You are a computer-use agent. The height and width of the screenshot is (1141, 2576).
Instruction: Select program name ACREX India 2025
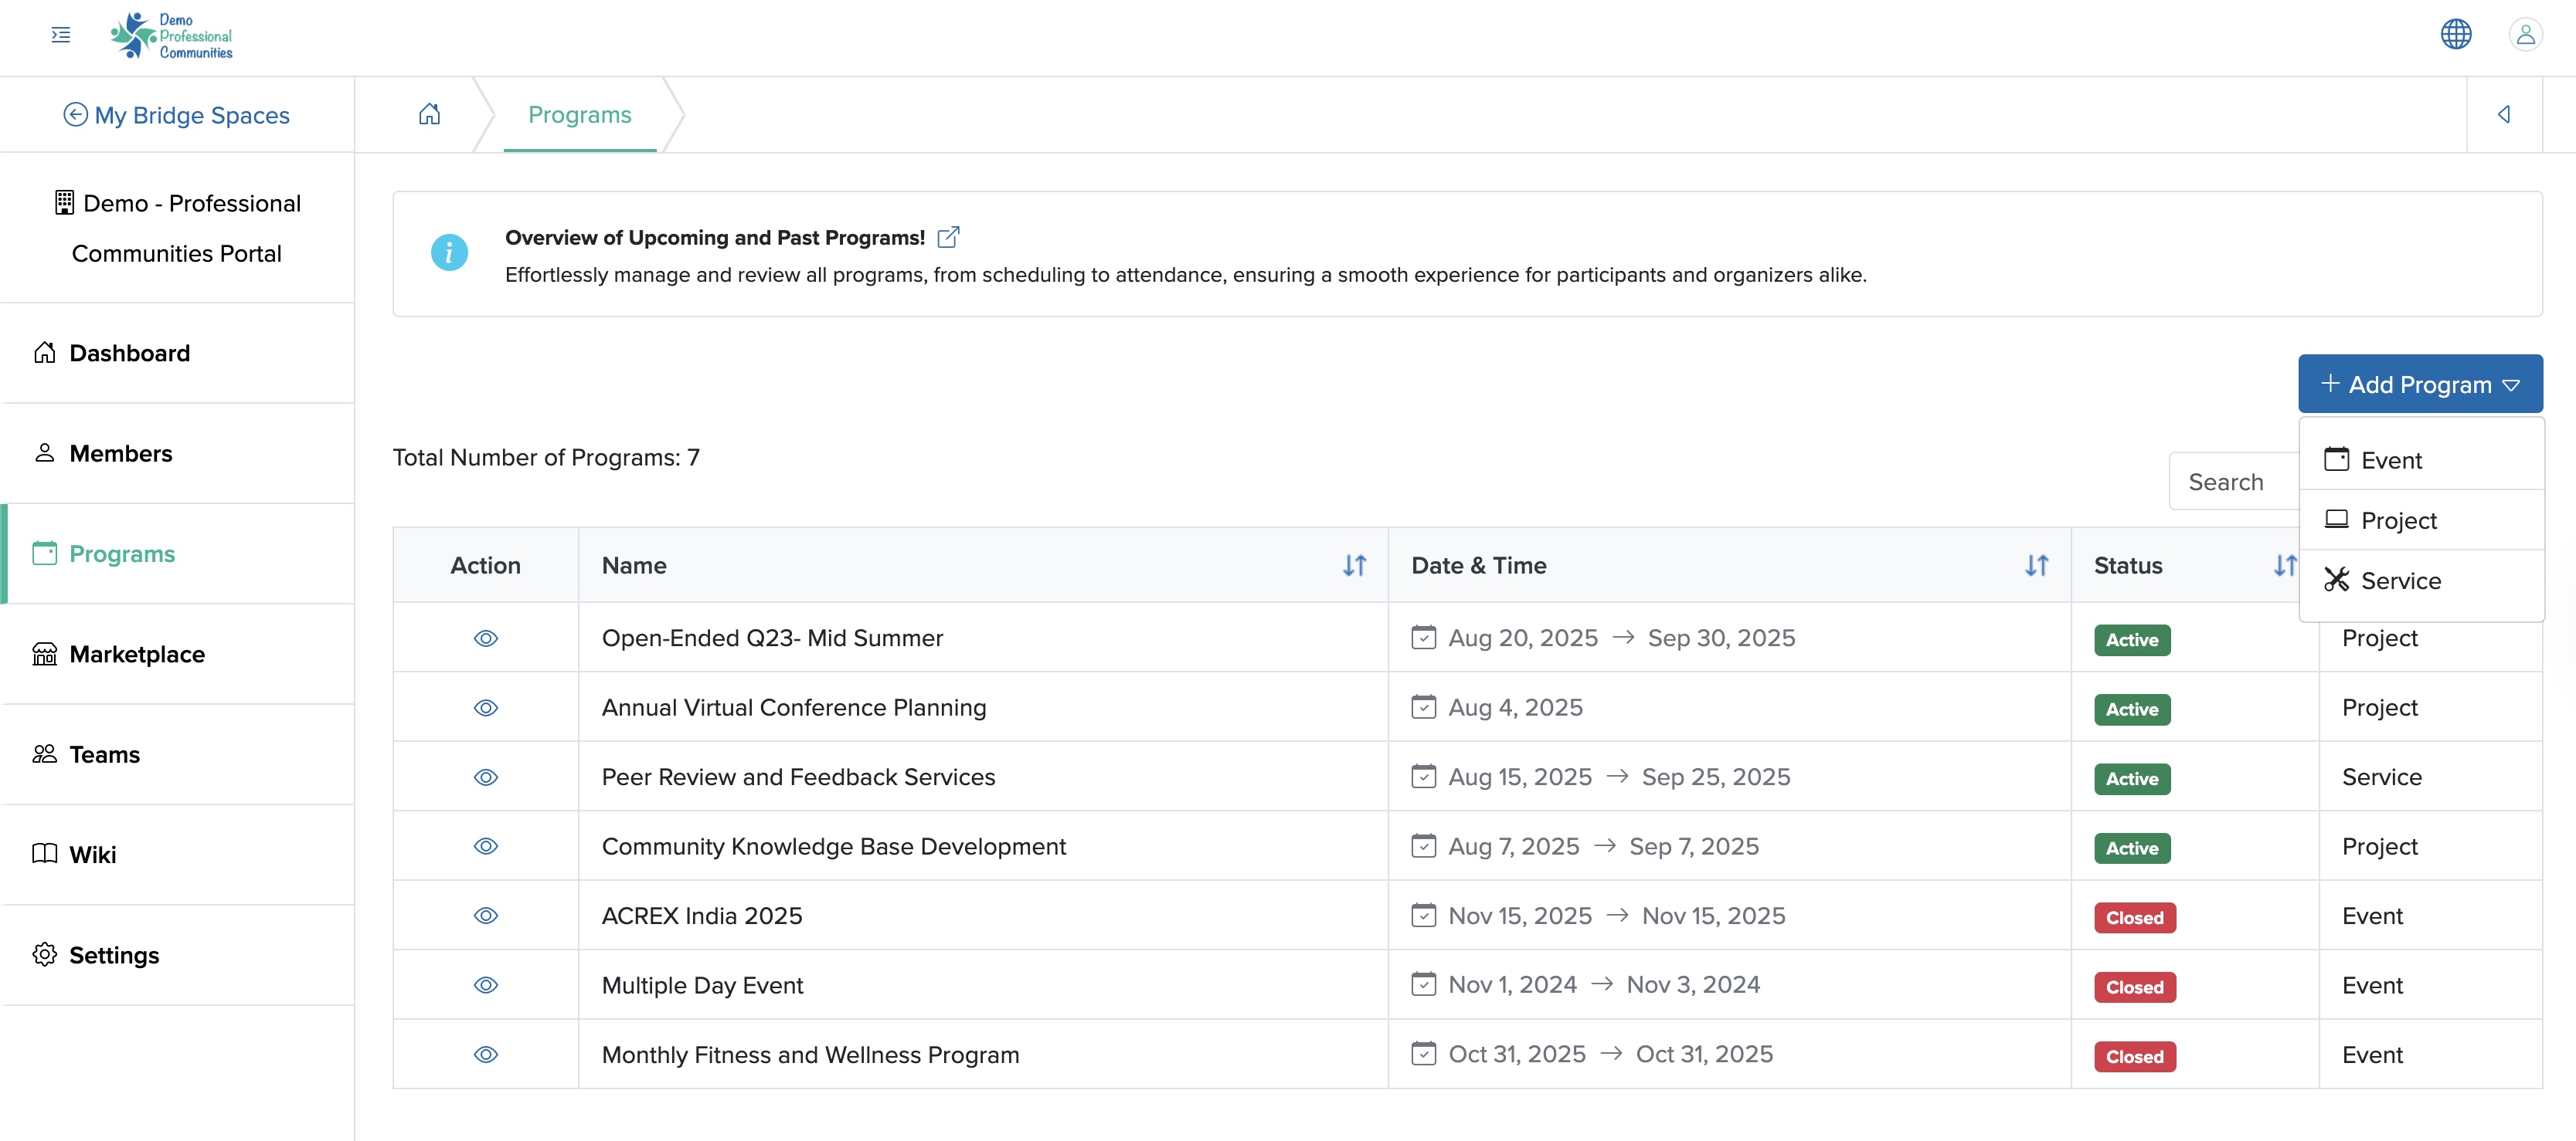(x=702, y=916)
